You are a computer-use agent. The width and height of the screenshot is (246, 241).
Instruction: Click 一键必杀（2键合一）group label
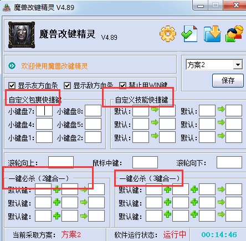[39, 178]
